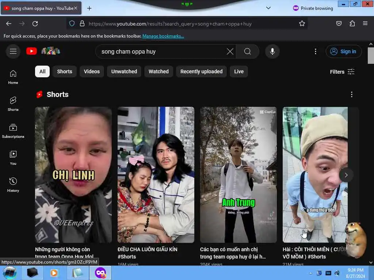Image resolution: width=374 pixels, height=280 pixels.
Task: Open the CÒI THÔI MIÊN short thumbnail
Action: pyautogui.click(x=315, y=175)
